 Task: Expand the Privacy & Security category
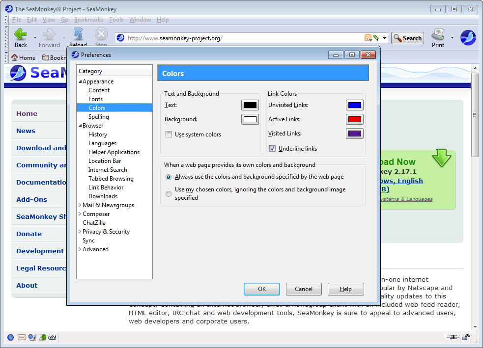pyautogui.click(x=80, y=231)
